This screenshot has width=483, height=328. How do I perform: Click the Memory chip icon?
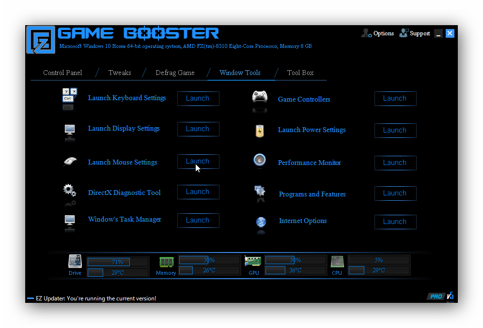coord(166,262)
